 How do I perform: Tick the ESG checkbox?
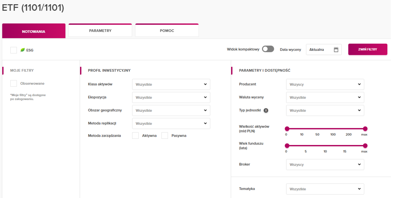(x=14, y=50)
